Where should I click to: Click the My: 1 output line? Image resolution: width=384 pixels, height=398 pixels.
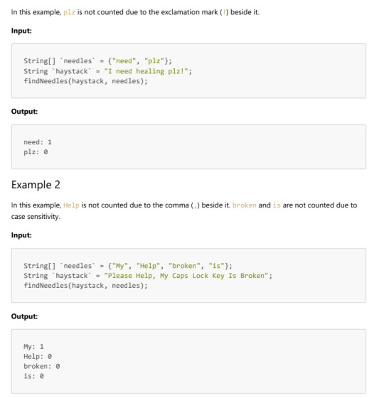[x=33, y=347]
